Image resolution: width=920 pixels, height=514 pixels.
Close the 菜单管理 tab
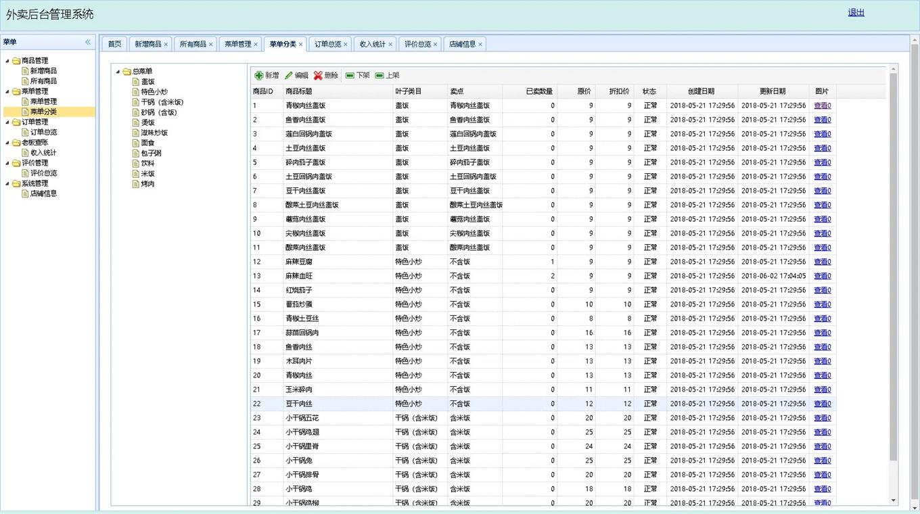(x=256, y=45)
